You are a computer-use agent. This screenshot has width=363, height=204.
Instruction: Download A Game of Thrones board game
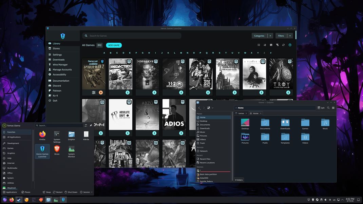pos(235,93)
